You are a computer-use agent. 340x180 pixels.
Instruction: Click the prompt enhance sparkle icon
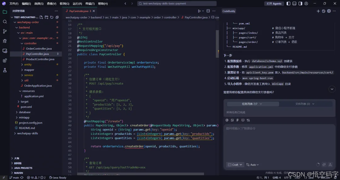pos(324,165)
